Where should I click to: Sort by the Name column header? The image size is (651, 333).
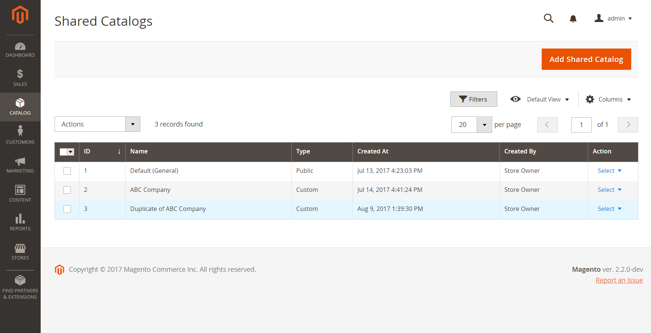[209, 151]
